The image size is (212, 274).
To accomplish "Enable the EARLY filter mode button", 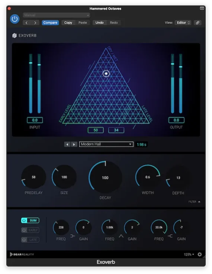I will (x=30, y=230).
